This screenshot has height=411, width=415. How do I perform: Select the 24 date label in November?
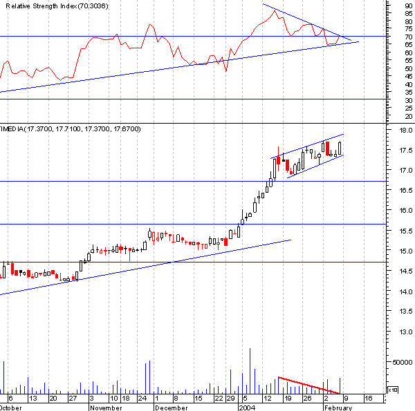tap(142, 399)
